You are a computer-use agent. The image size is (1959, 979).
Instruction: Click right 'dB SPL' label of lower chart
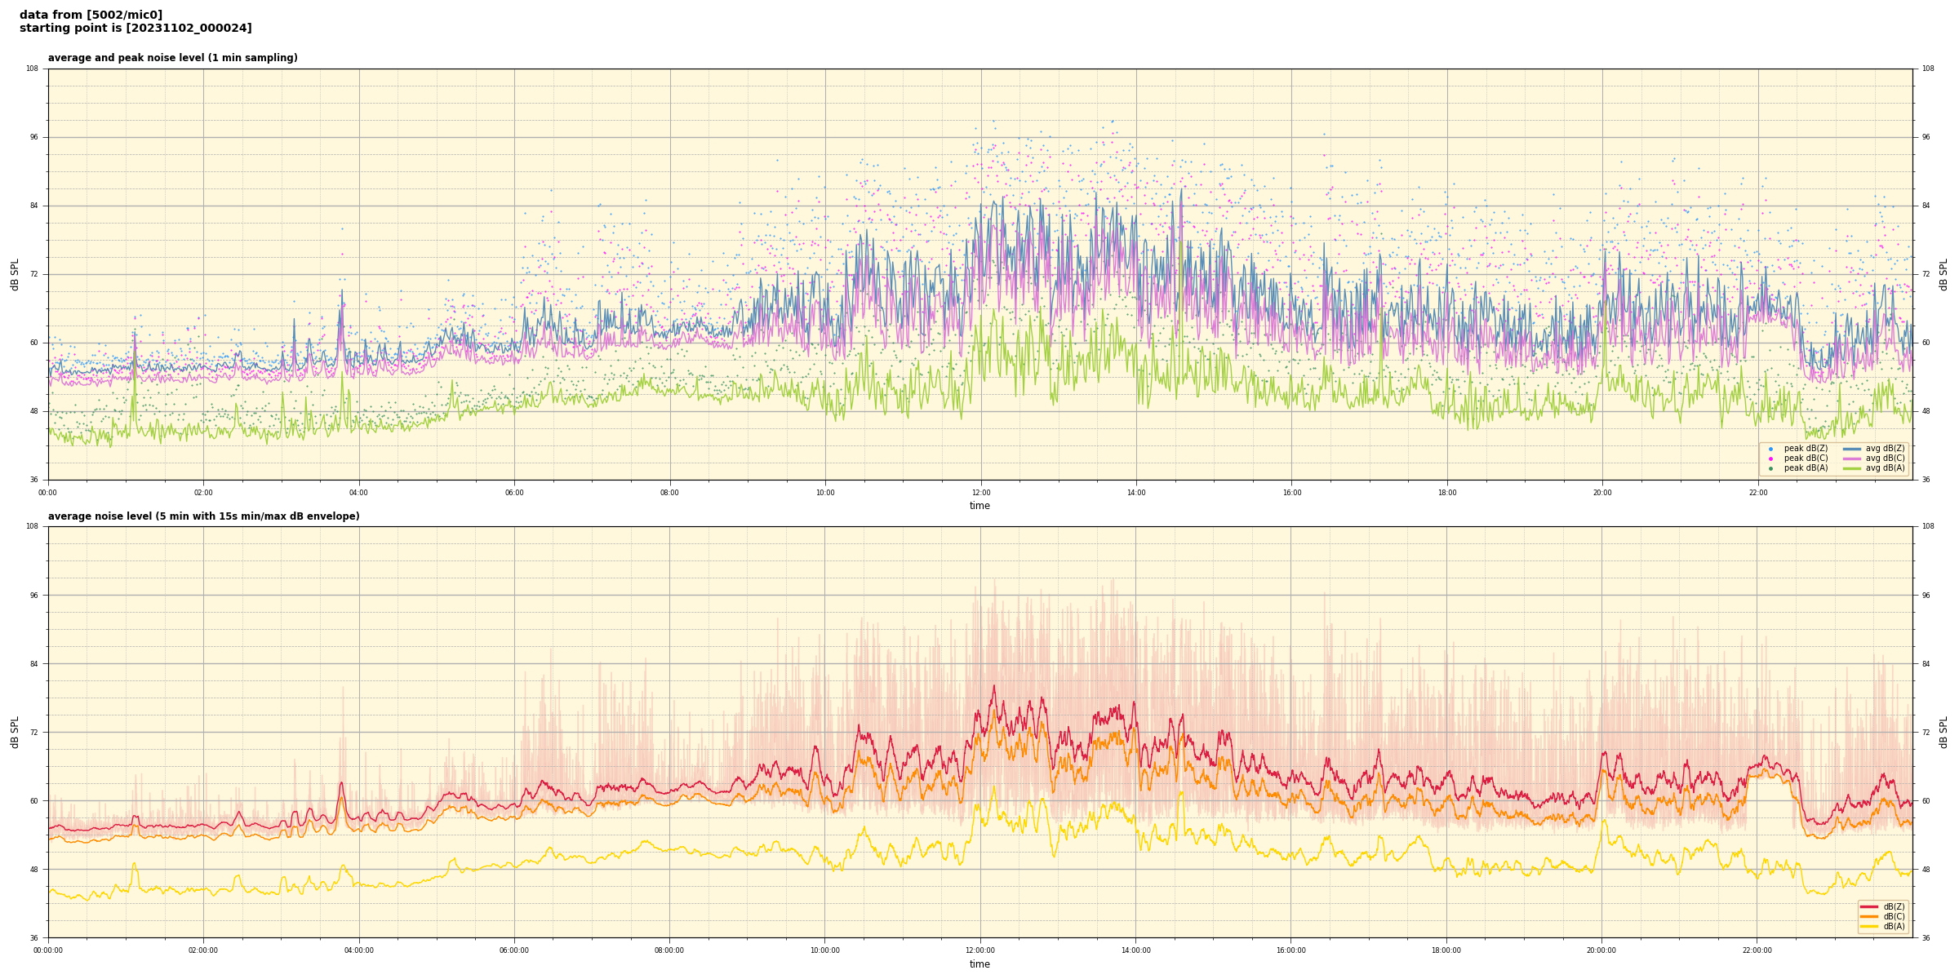tap(1943, 732)
